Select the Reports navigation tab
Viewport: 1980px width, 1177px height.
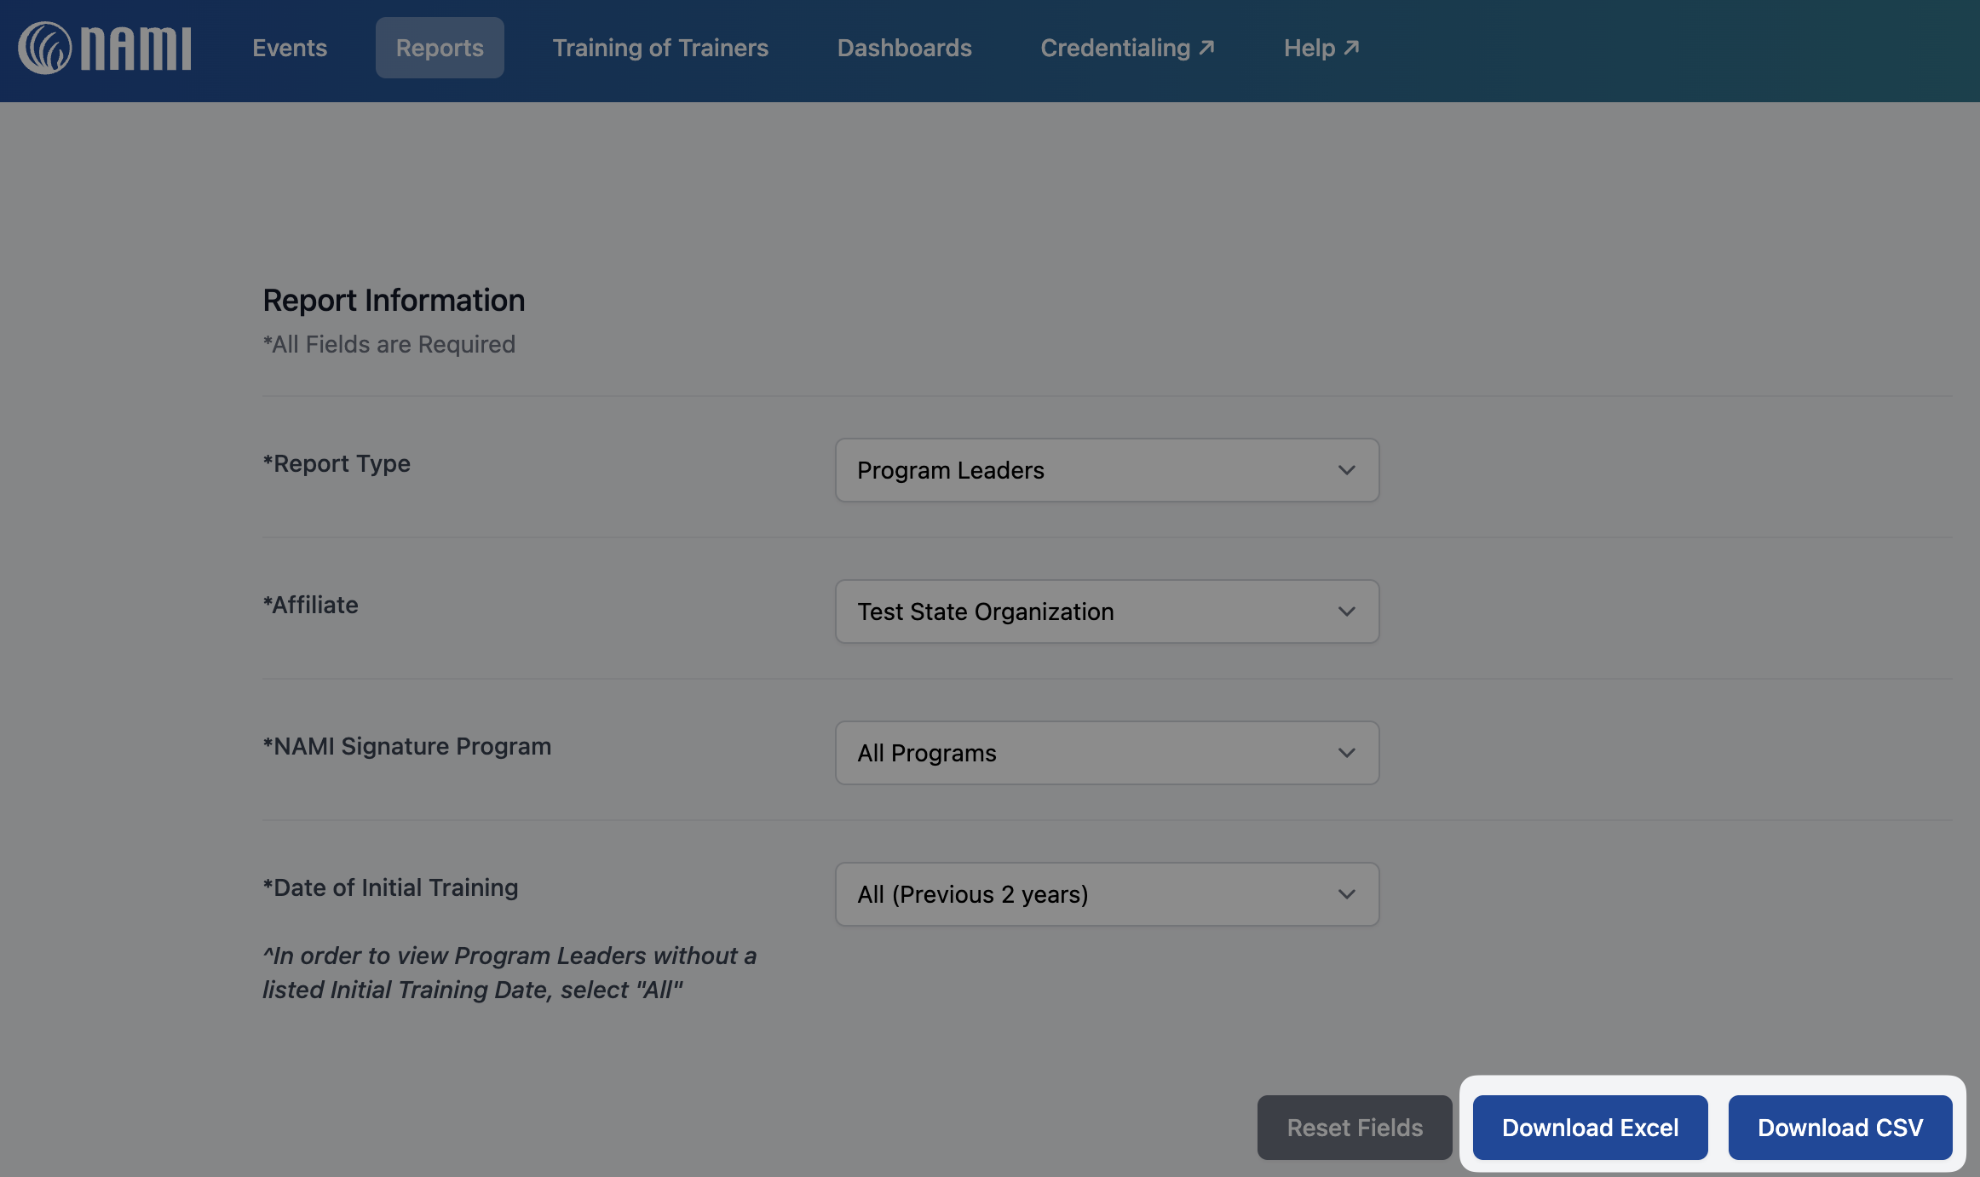tap(440, 48)
